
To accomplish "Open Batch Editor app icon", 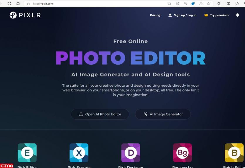I will (234, 153).
